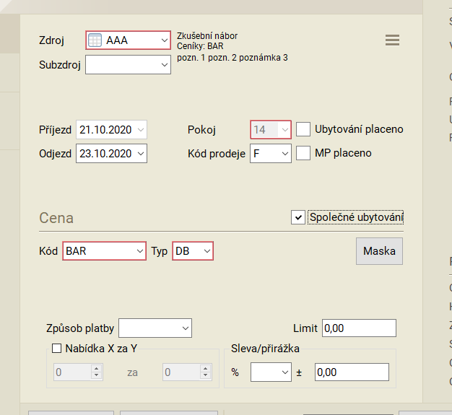452x415 pixels.
Task: Check the MP placeno checkbox
Action: pos(303,153)
